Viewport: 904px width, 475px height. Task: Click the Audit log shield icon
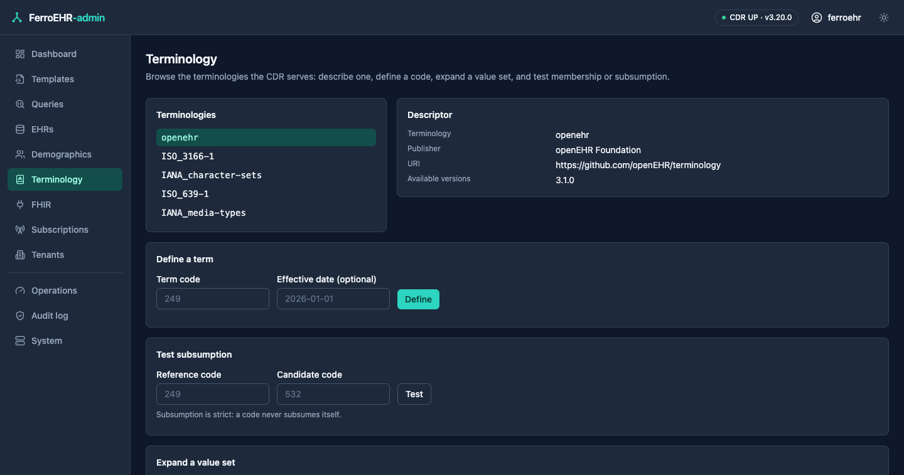pos(20,316)
